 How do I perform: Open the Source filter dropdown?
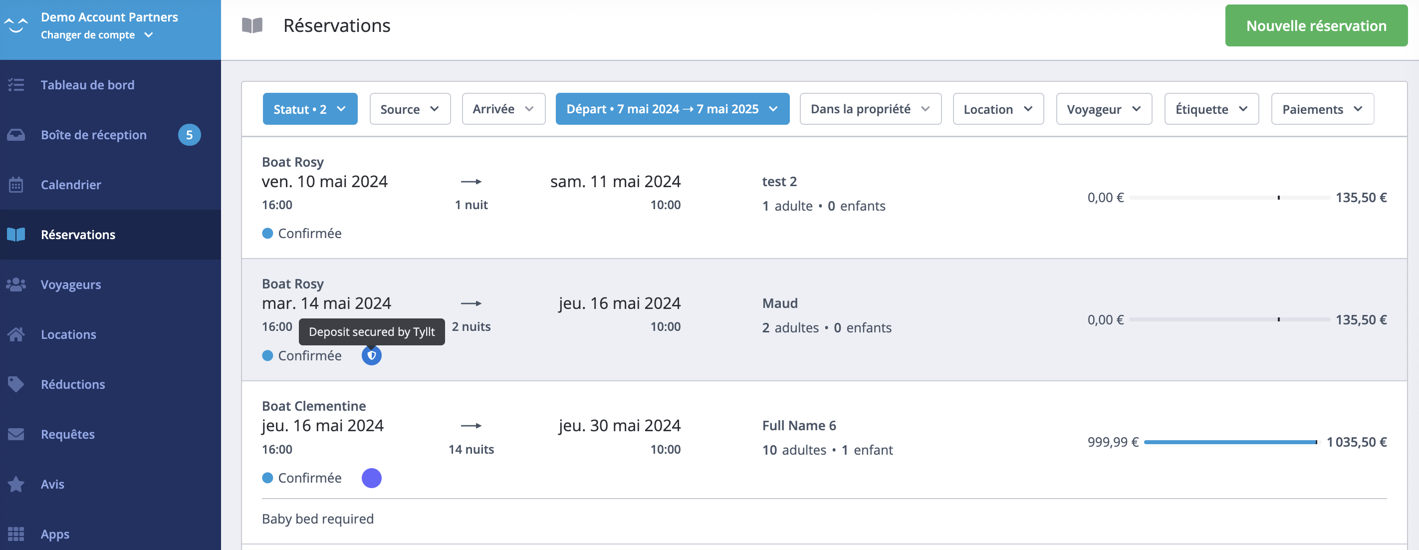click(x=409, y=109)
